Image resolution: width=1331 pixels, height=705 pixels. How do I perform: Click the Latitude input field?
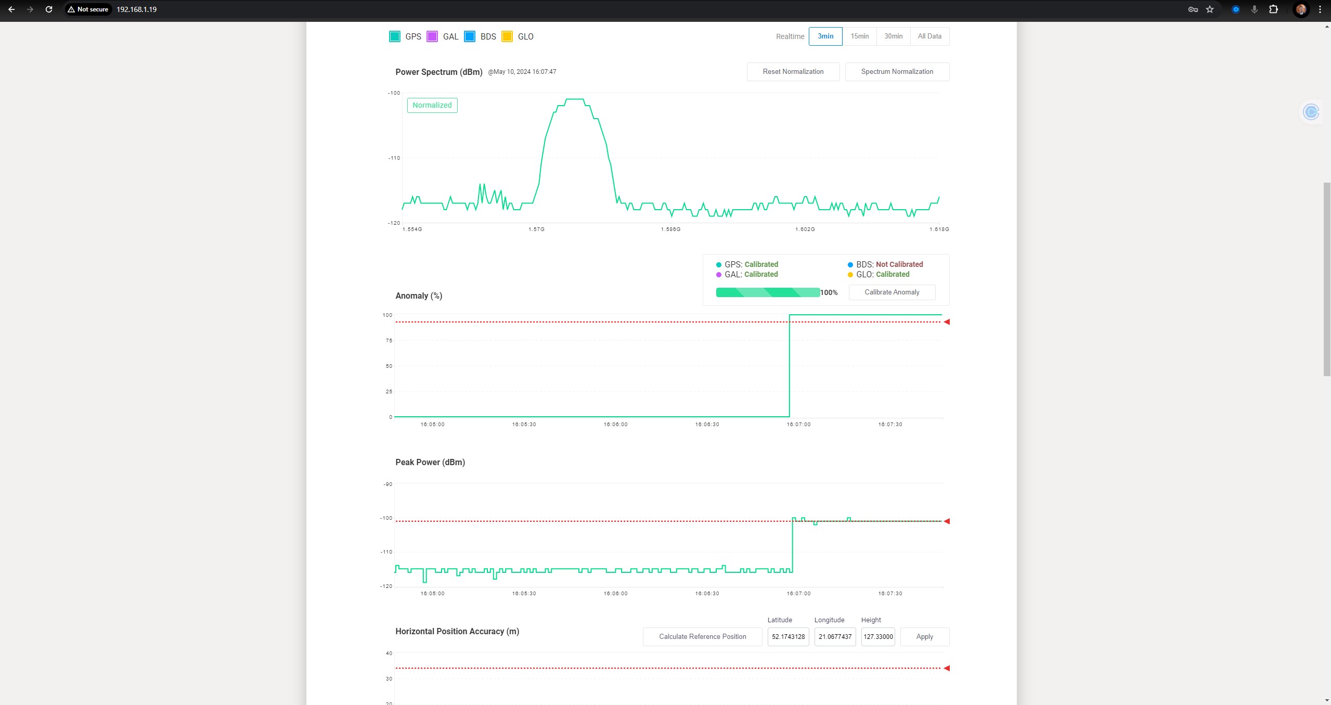788,637
